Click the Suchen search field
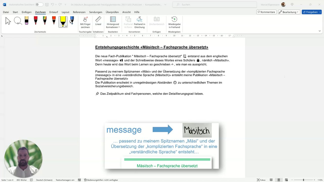 coord(214,5)
